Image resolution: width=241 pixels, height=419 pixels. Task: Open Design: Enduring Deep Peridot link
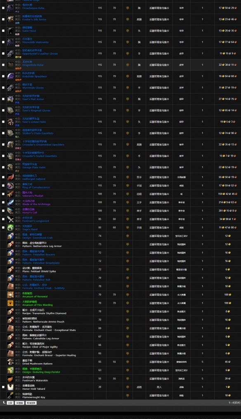[41, 372]
